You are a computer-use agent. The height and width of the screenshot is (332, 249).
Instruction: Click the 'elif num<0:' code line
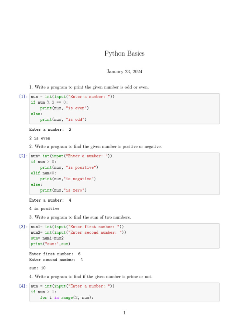click(44, 173)
